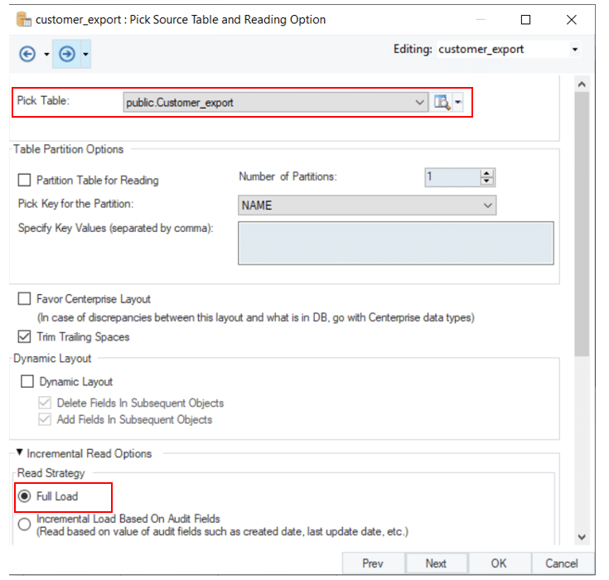The image size is (609, 580).
Task: Enable Favor Centerprise Layout checkbox
Action: point(25,299)
